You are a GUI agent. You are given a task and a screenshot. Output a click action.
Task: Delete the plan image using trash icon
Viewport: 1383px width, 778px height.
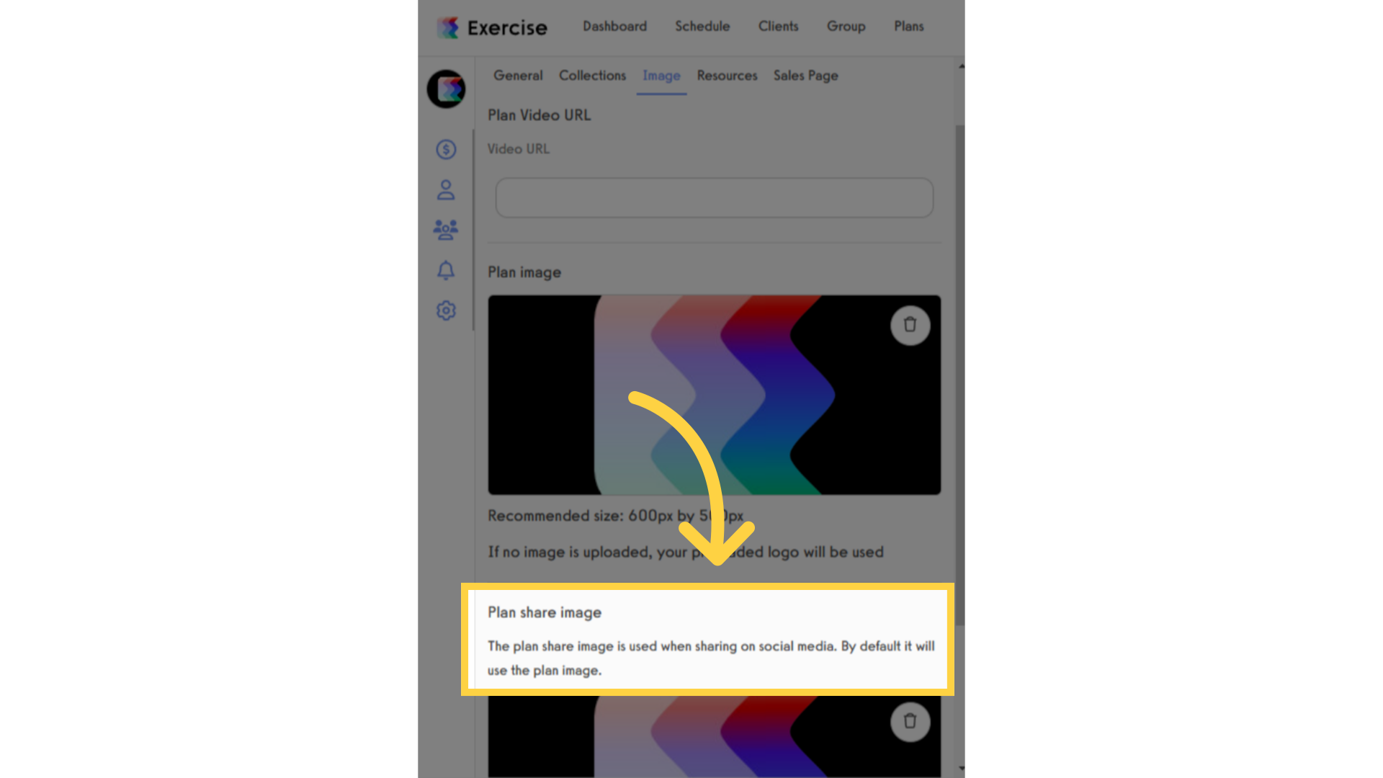[909, 325]
